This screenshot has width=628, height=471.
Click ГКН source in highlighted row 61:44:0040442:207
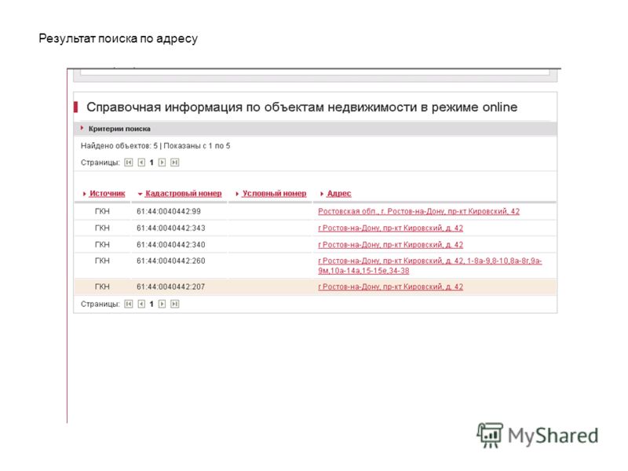click(x=102, y=287)
